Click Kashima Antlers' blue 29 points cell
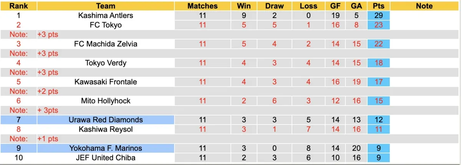This screenshot has height=165, width=461. (x=378, y=16)
